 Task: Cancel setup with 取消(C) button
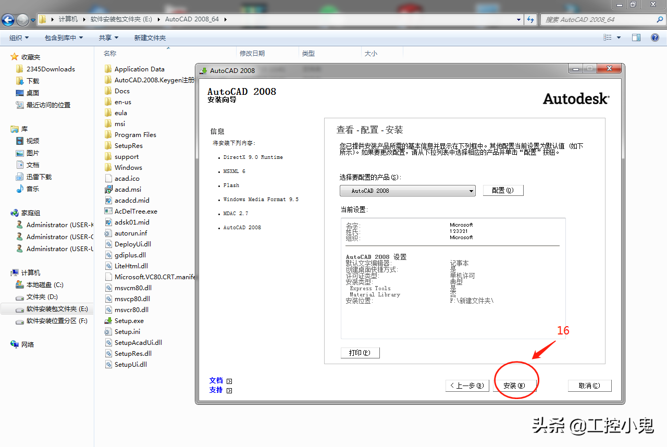click(x=589, y=386)
